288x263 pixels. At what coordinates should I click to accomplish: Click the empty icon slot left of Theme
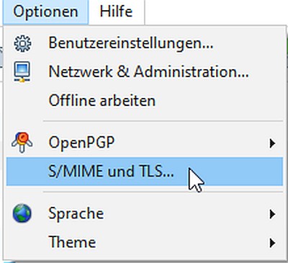pos(22,242)
